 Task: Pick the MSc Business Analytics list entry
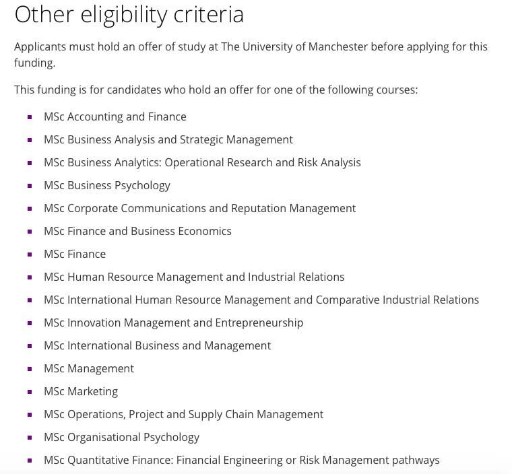[202, 162]
